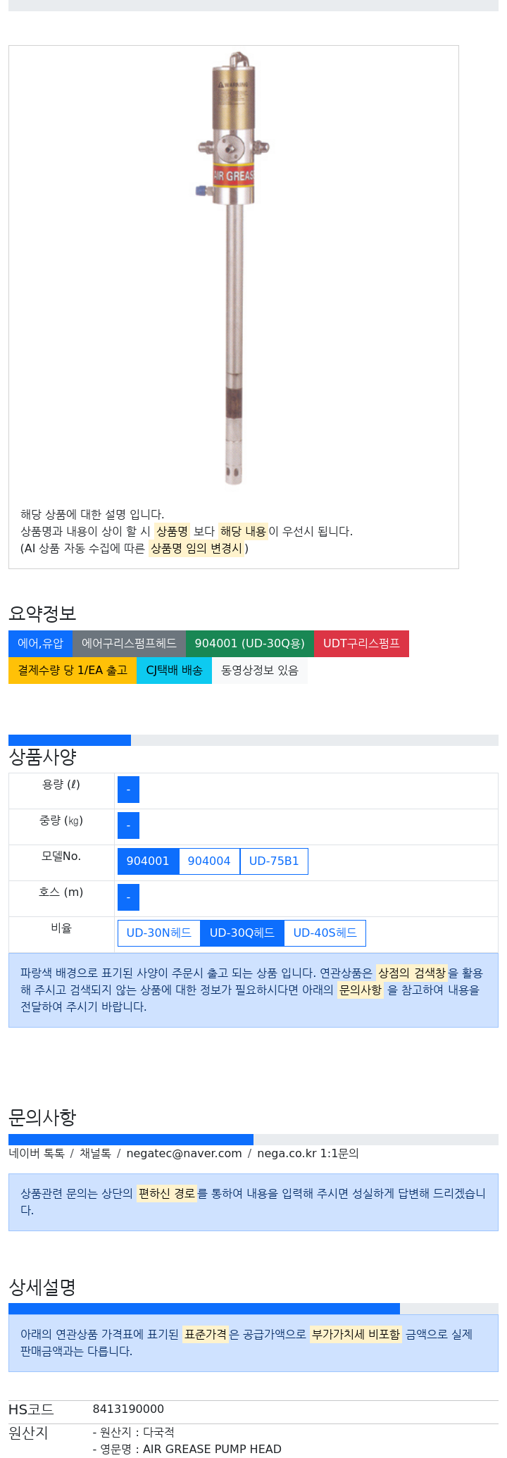Choose model number 904001 option
The width and height of the screenshot is (507, 1458).
click(148, 861)
